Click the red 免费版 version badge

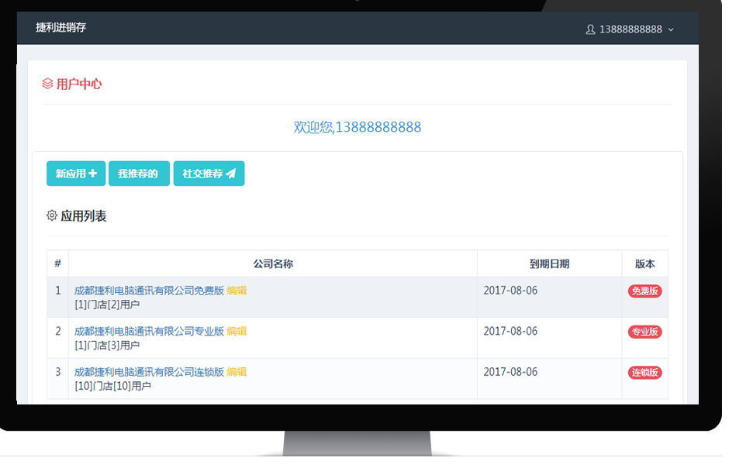pos(644,291)
